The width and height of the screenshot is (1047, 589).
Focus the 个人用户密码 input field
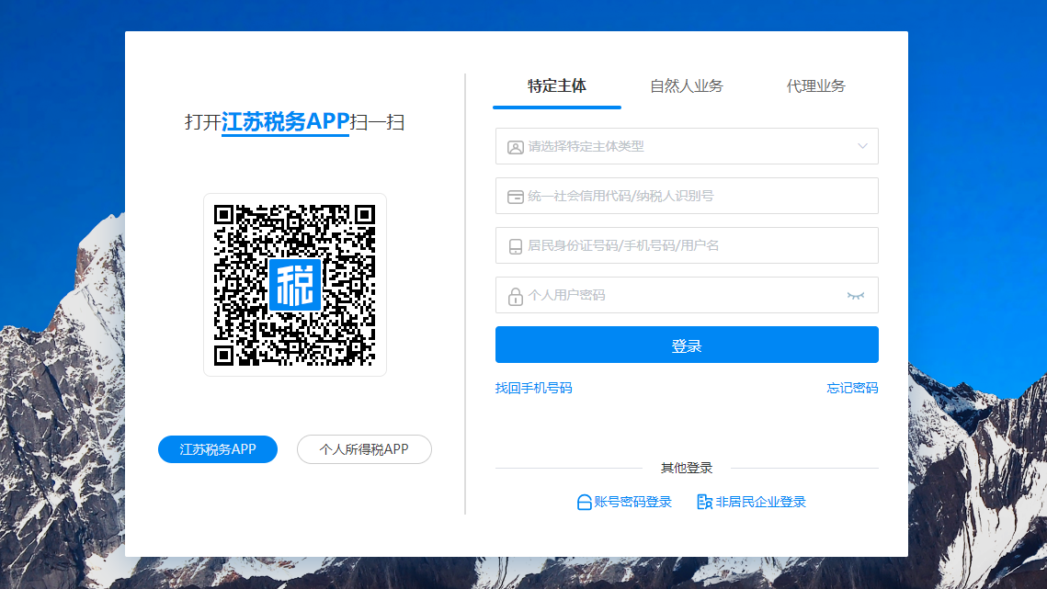click(x=680, y=295)
